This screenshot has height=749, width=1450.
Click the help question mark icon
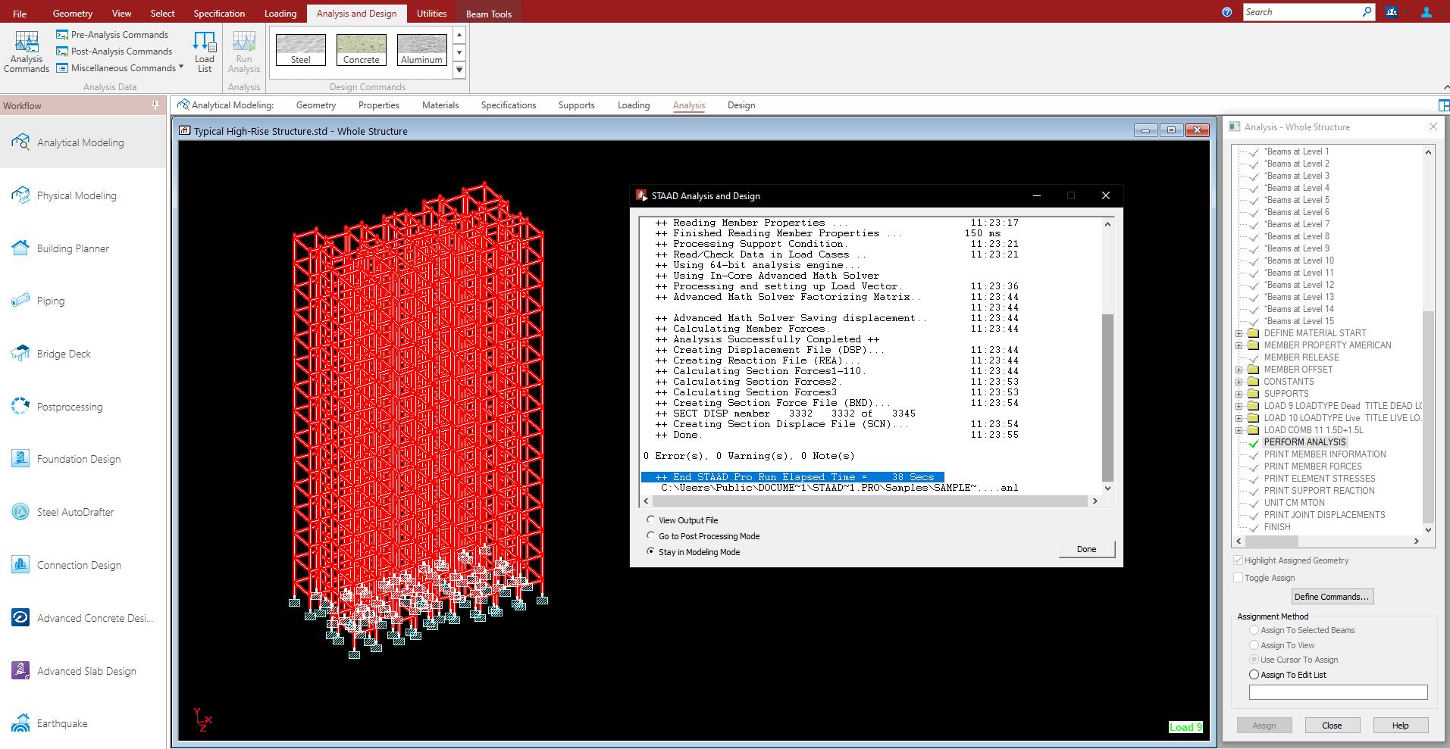point(1227,12)
